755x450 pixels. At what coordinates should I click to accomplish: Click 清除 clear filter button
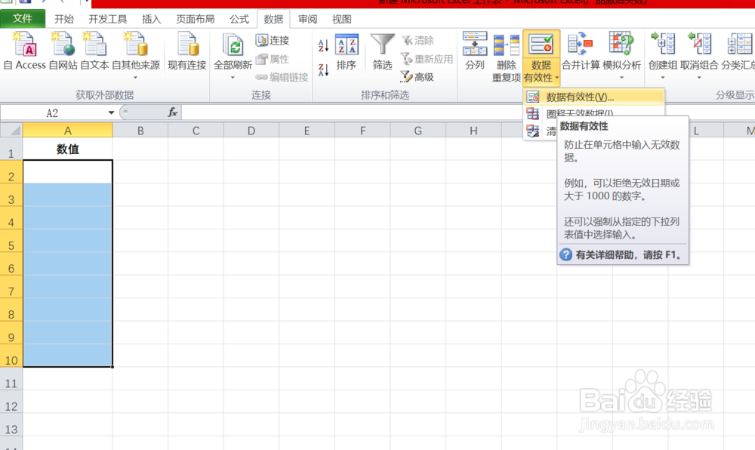(x=418, y=41)
